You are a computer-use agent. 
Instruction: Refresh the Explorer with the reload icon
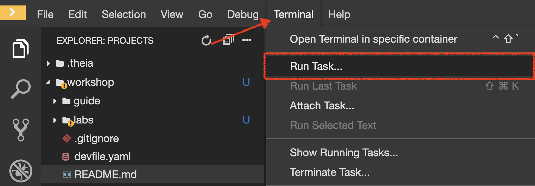tap(206, 40)
